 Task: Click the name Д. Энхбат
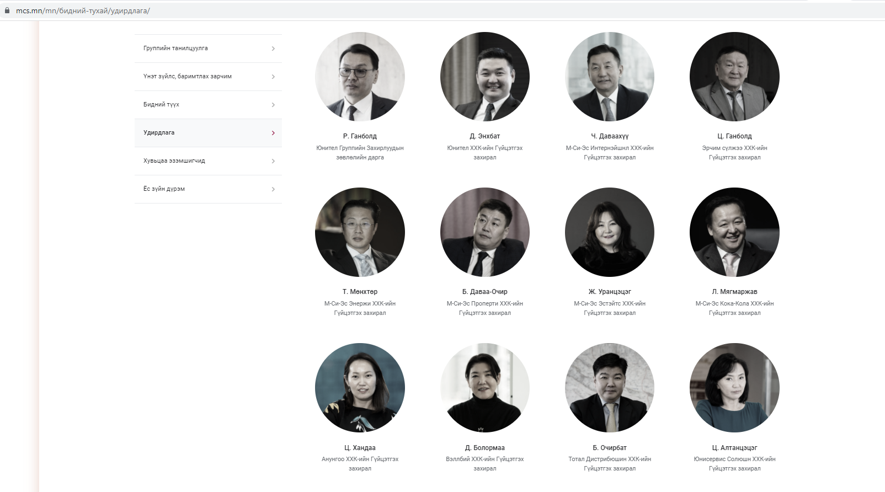[x=484, y=136]
